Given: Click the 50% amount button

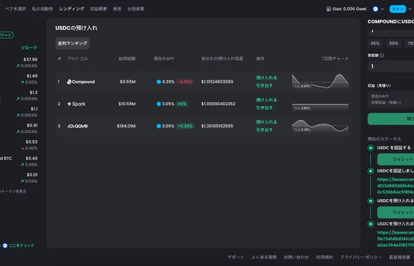Looking at the screenshot, I should 394,43.
